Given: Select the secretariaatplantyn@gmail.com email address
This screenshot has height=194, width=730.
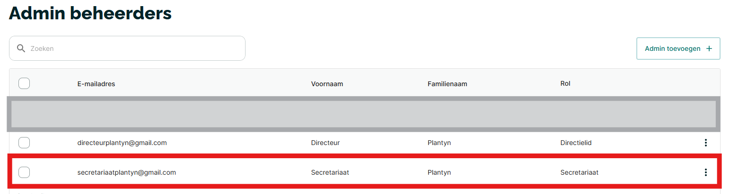Looking at the screenshot, I should coord(126,172).
